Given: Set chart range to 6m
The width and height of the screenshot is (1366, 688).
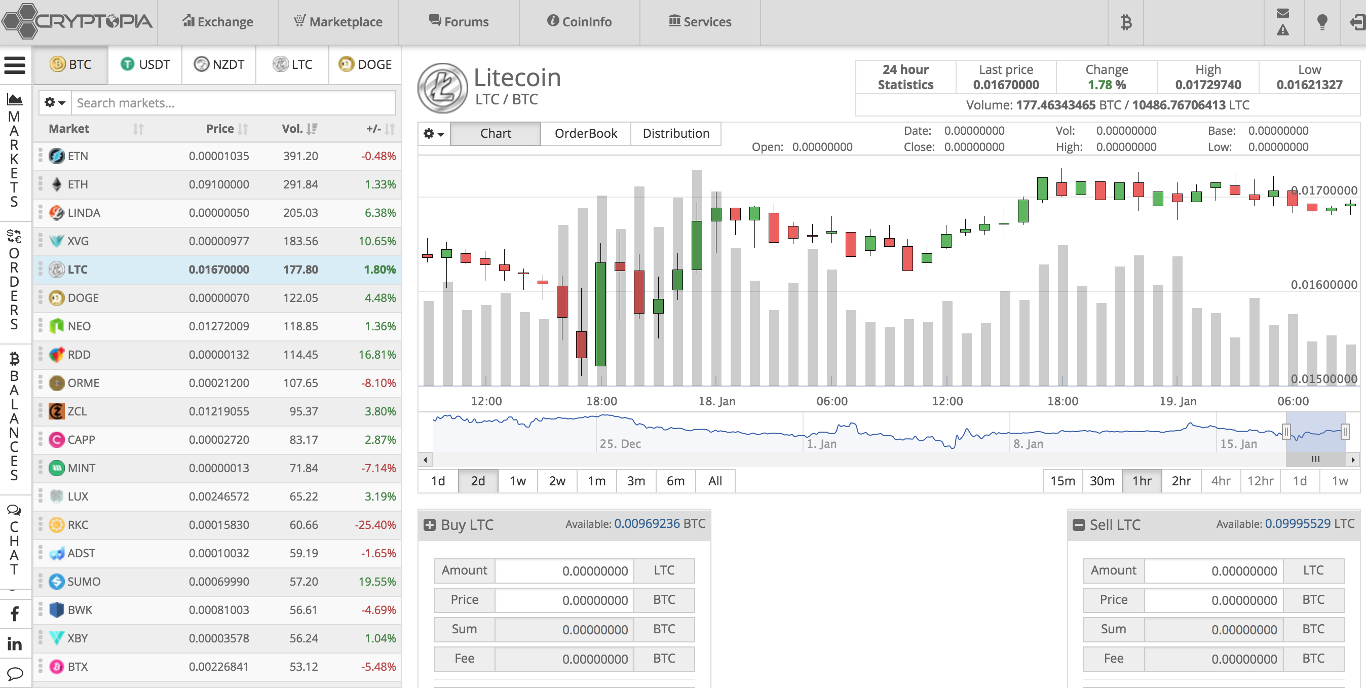Looking at the screenshot, I should 675,481.
